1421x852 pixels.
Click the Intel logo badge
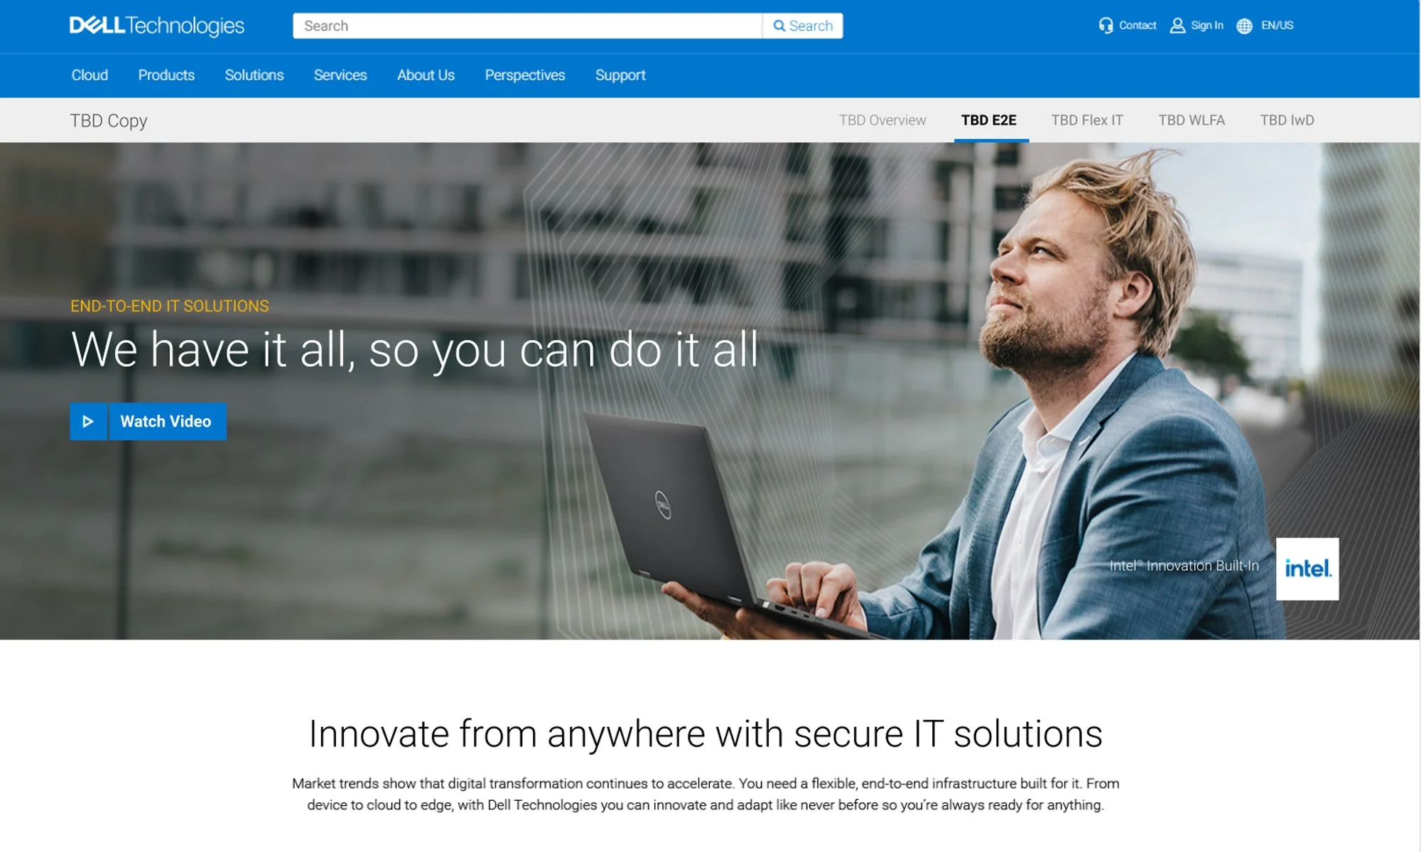(1307, 569)
